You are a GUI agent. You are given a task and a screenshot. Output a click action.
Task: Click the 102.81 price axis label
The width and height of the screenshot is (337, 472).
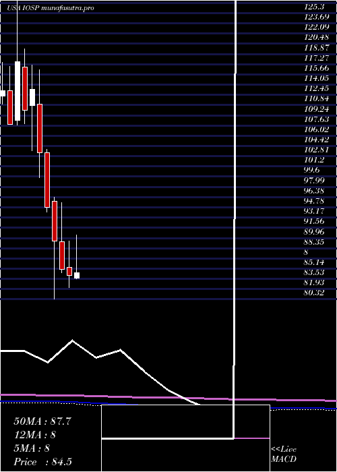pyautogui.click(x=316, y=150)
